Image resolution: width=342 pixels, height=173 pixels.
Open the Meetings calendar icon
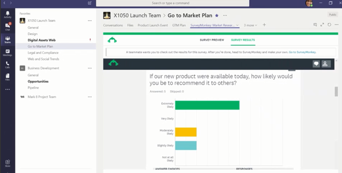pos(7,52)
